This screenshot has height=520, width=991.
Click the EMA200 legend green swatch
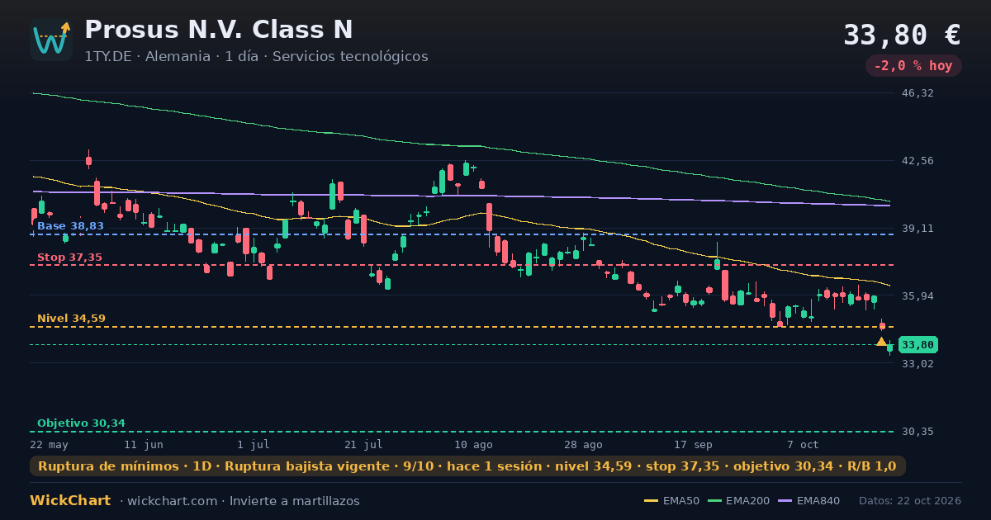(x=714, y=501)
